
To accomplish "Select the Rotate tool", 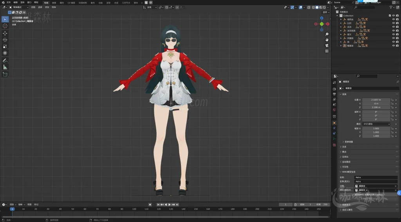I will coord(5,40).
